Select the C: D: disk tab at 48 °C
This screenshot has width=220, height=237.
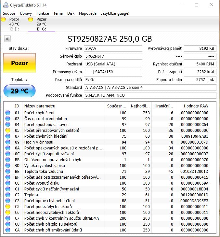pos(14,24)
